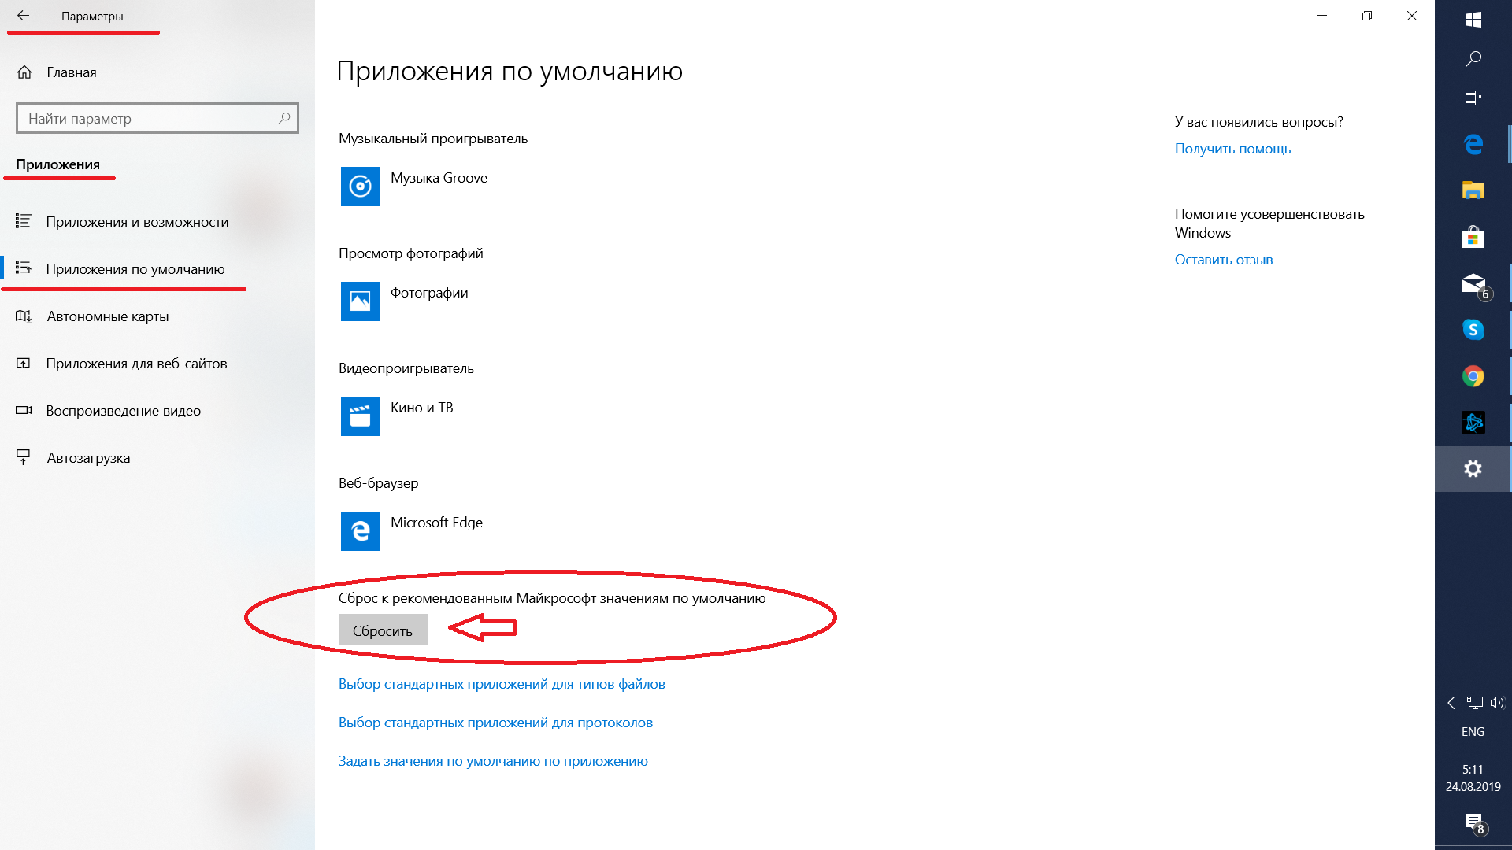Click the Chrome icon in taskbar sidebar
This screenshot has height=850, width=1512.
coord(1473,375)
